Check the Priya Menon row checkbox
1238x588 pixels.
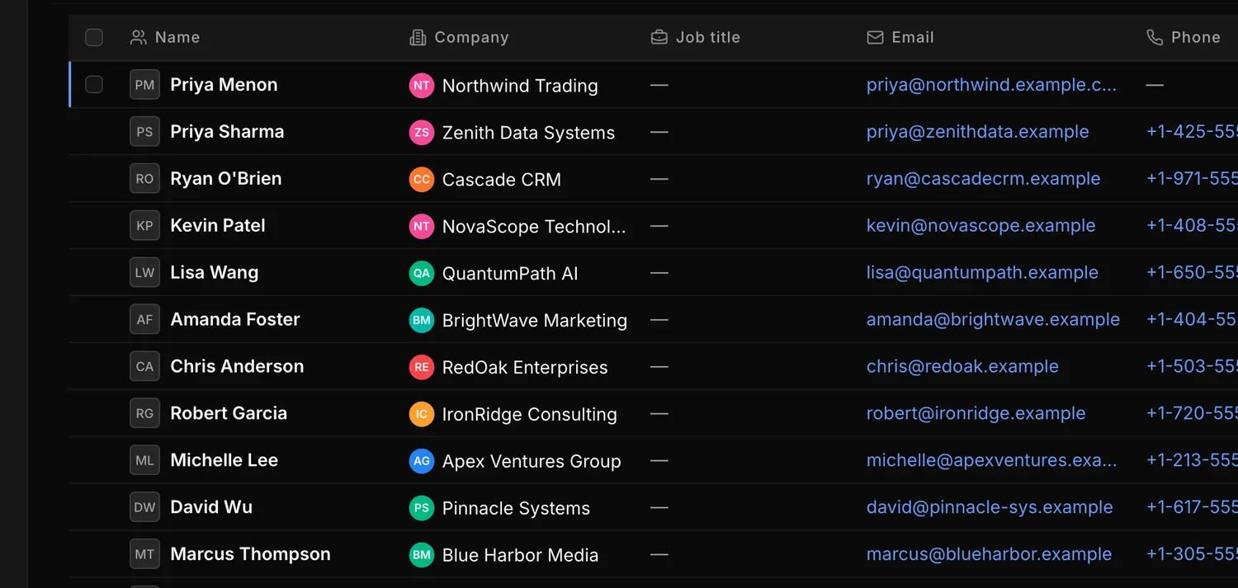94,84
